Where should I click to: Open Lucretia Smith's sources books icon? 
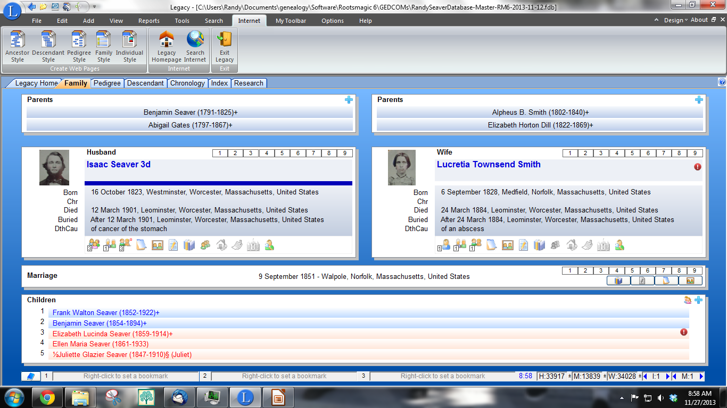[x=539, y=245]
